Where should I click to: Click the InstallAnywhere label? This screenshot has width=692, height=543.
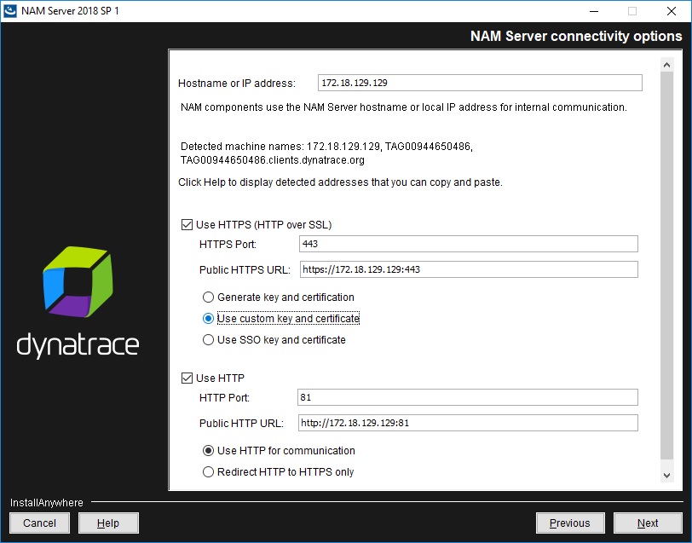click(46, 503)
